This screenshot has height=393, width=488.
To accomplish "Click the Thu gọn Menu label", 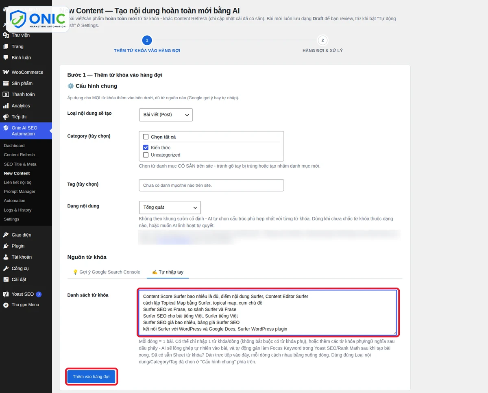I will pos(25,305).
